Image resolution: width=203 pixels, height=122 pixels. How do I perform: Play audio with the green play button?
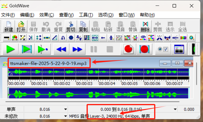point(11,49)
